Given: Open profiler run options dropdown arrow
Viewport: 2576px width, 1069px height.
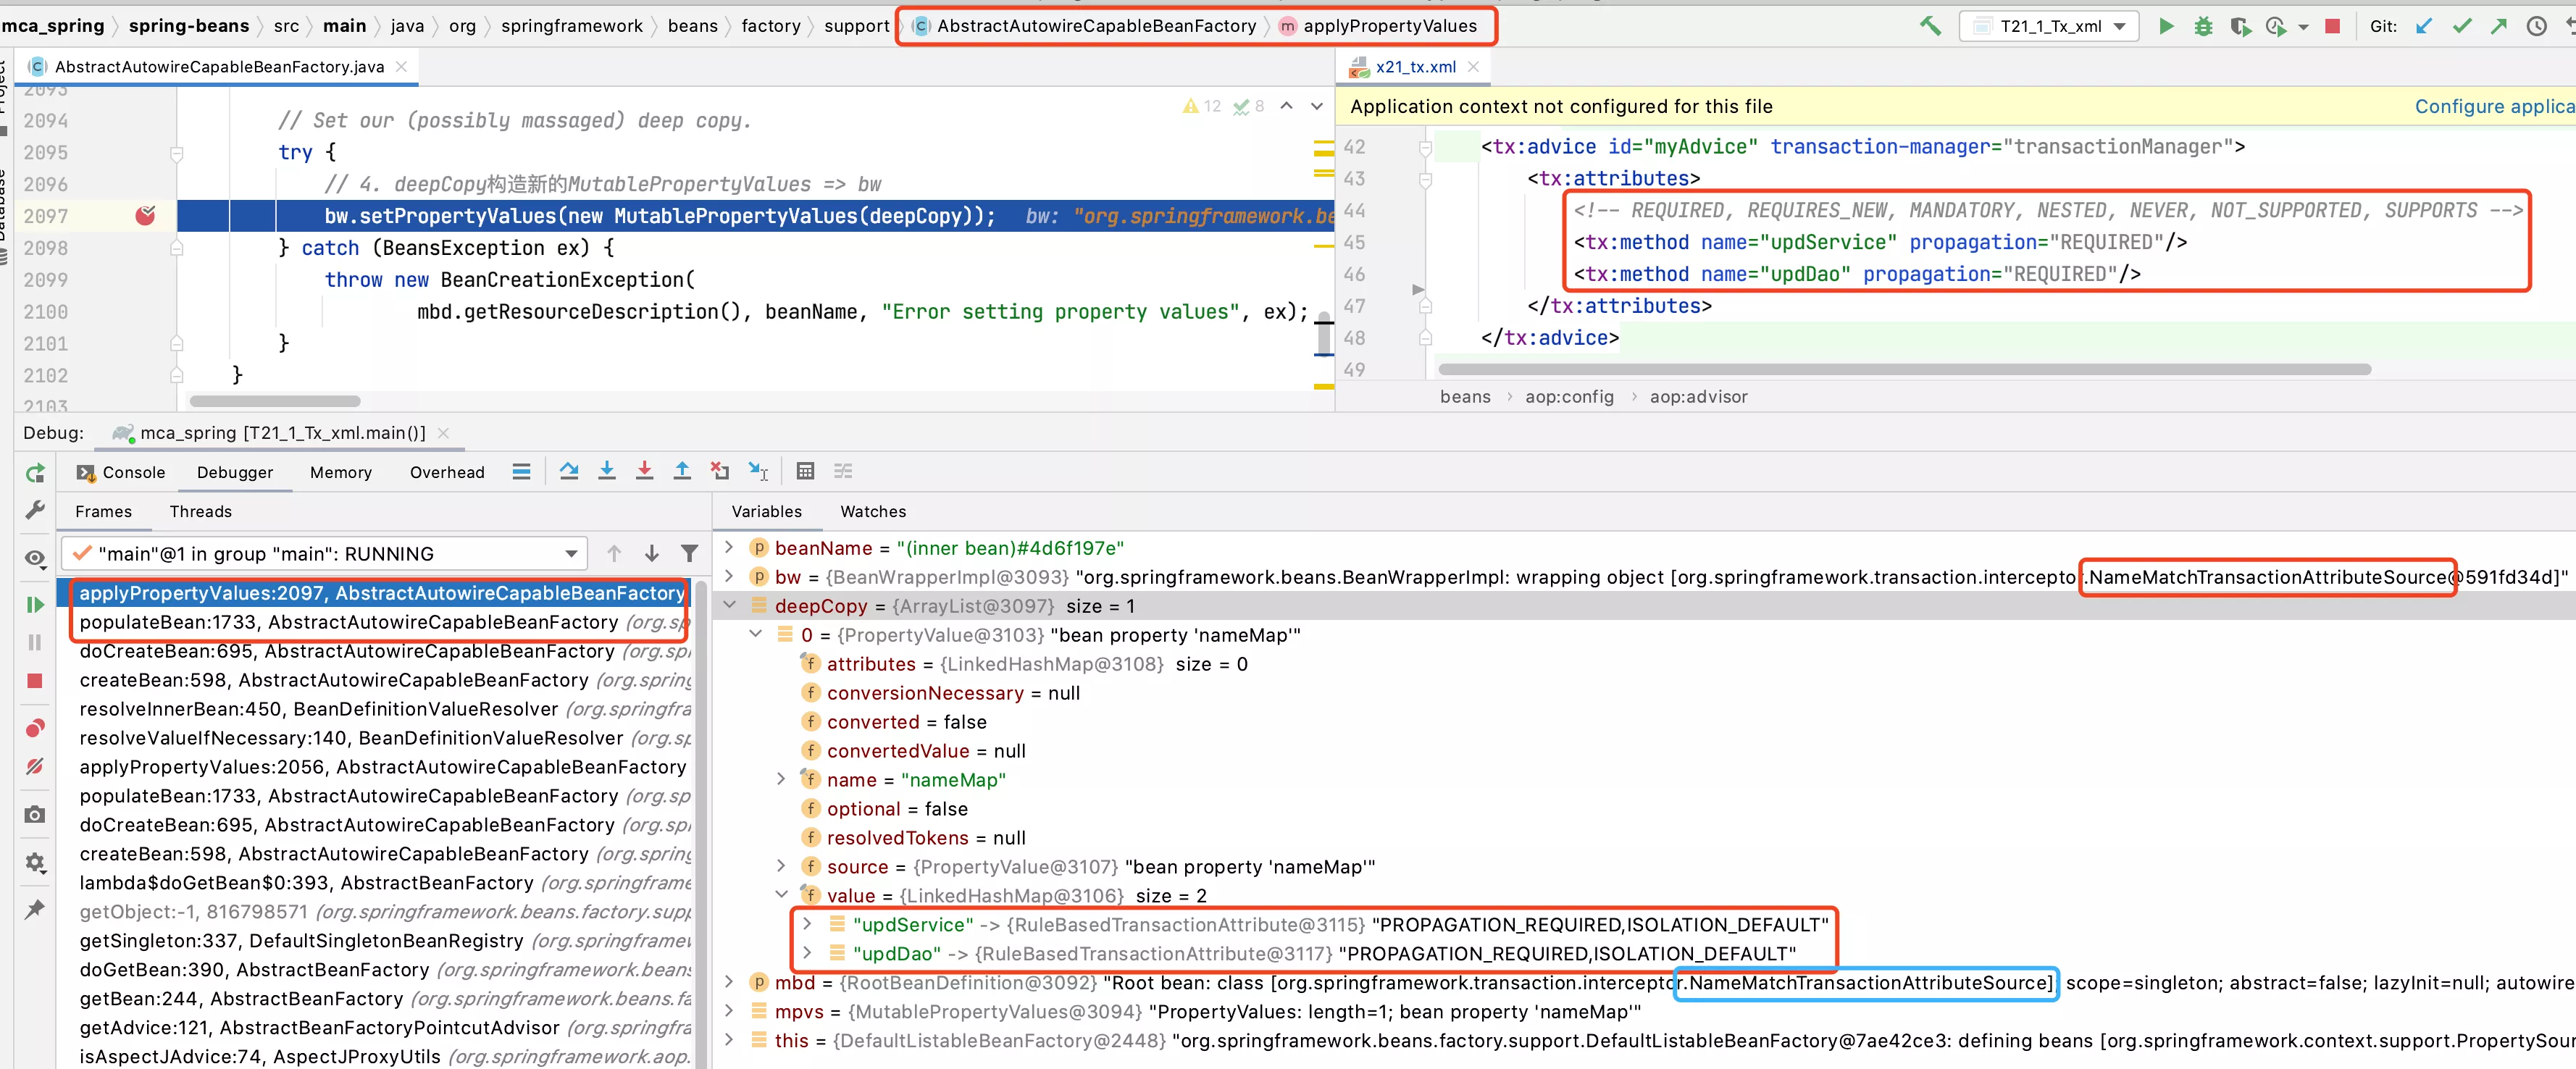Looking at the screenshot, I should [x=2303, y=27].
